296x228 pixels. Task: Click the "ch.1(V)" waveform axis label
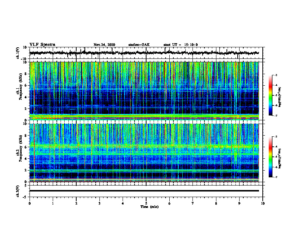[x=18, y=53]
